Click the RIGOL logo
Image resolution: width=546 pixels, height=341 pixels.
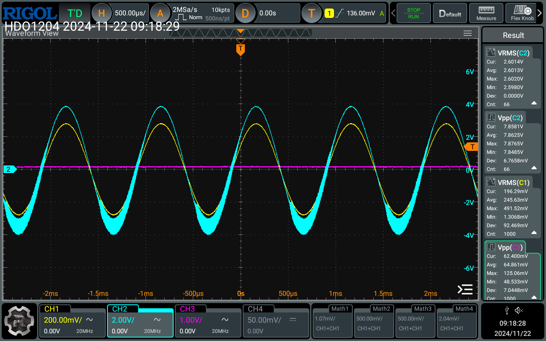pos(29,13)
